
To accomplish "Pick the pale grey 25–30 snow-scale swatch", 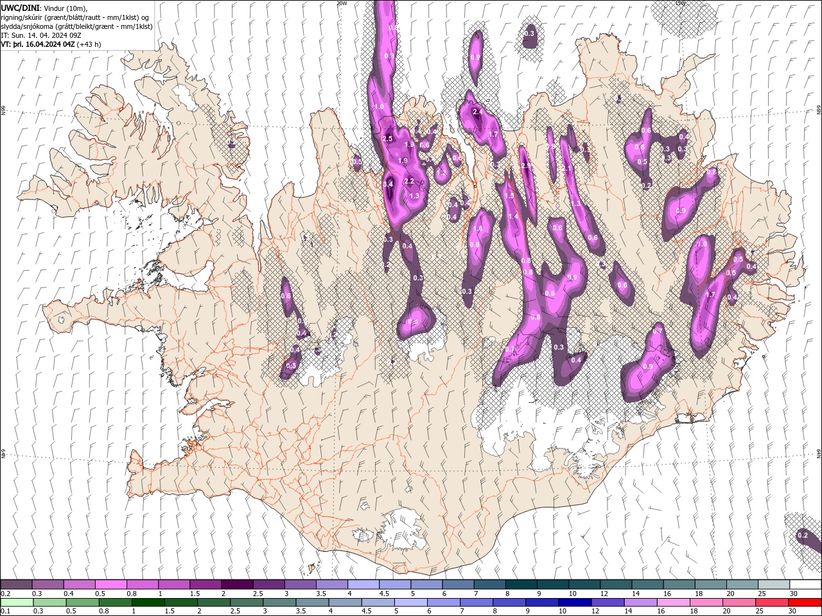I will point(774,585).
